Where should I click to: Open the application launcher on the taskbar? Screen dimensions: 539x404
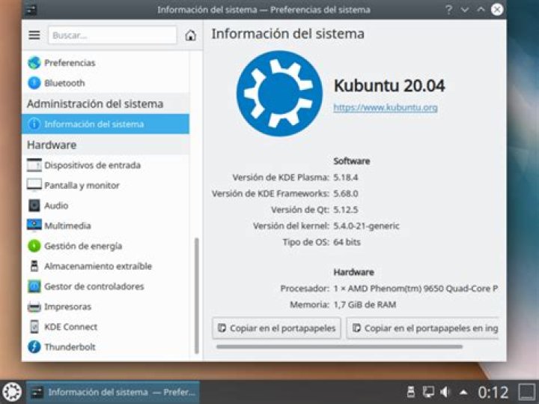coord(12,391)
